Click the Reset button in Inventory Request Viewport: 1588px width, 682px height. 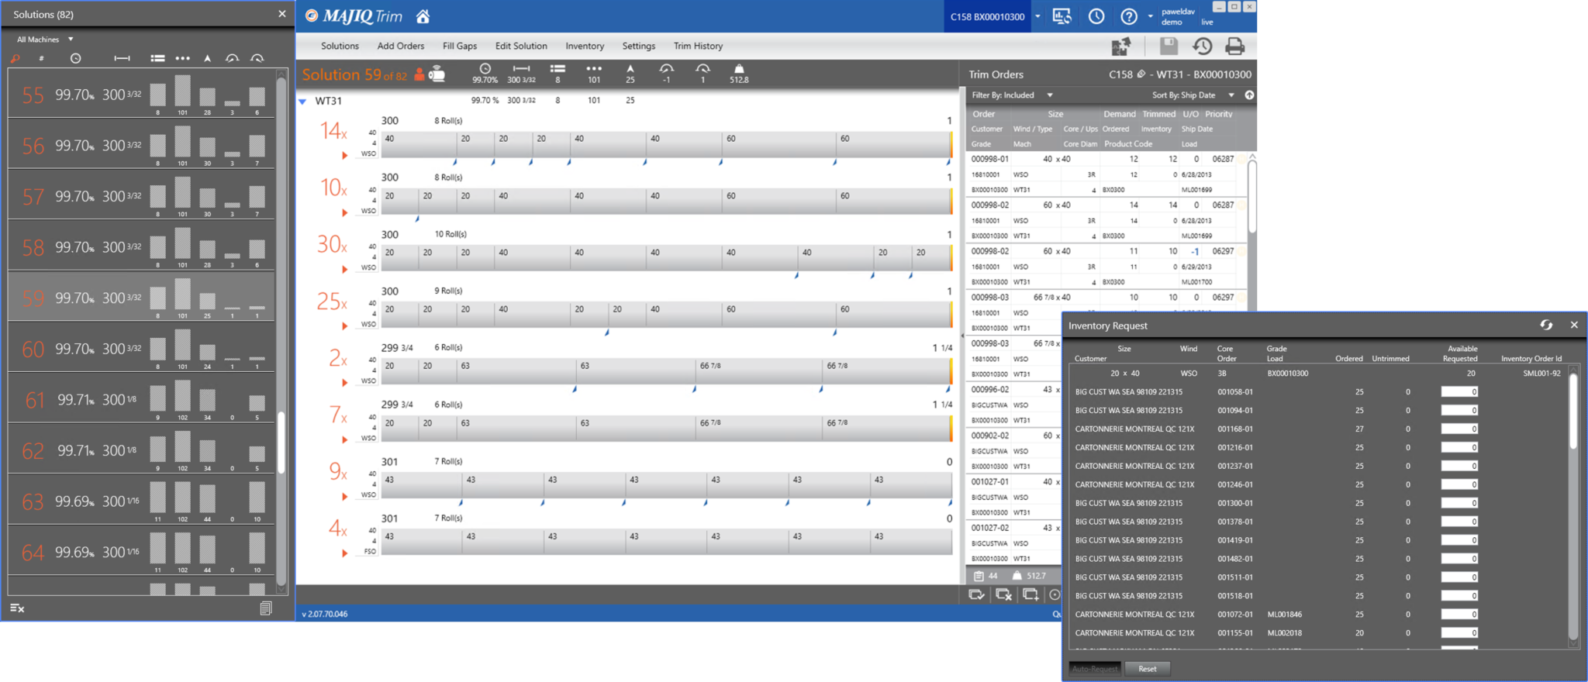click(1147, 669)
